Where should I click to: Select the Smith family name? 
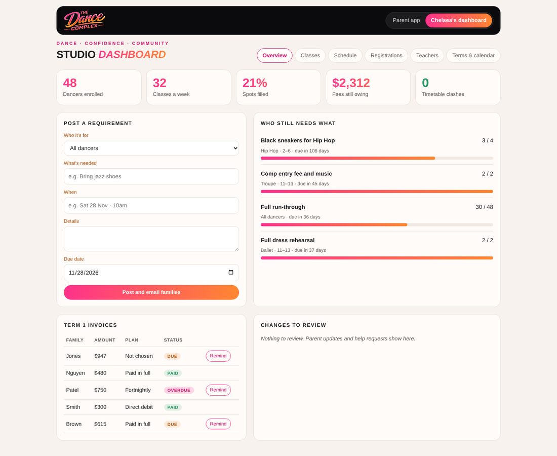[73, 407]
